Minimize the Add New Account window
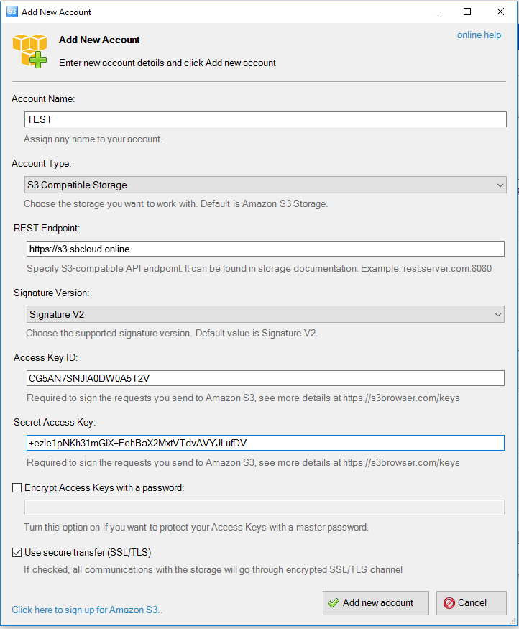Screen dimensions: 519x629 [x=435, y=12]
